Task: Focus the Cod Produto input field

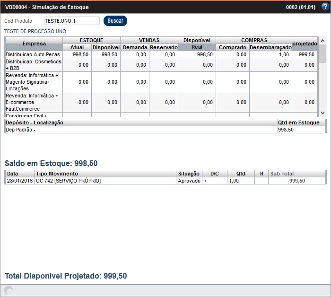Action: coord(71,21)
